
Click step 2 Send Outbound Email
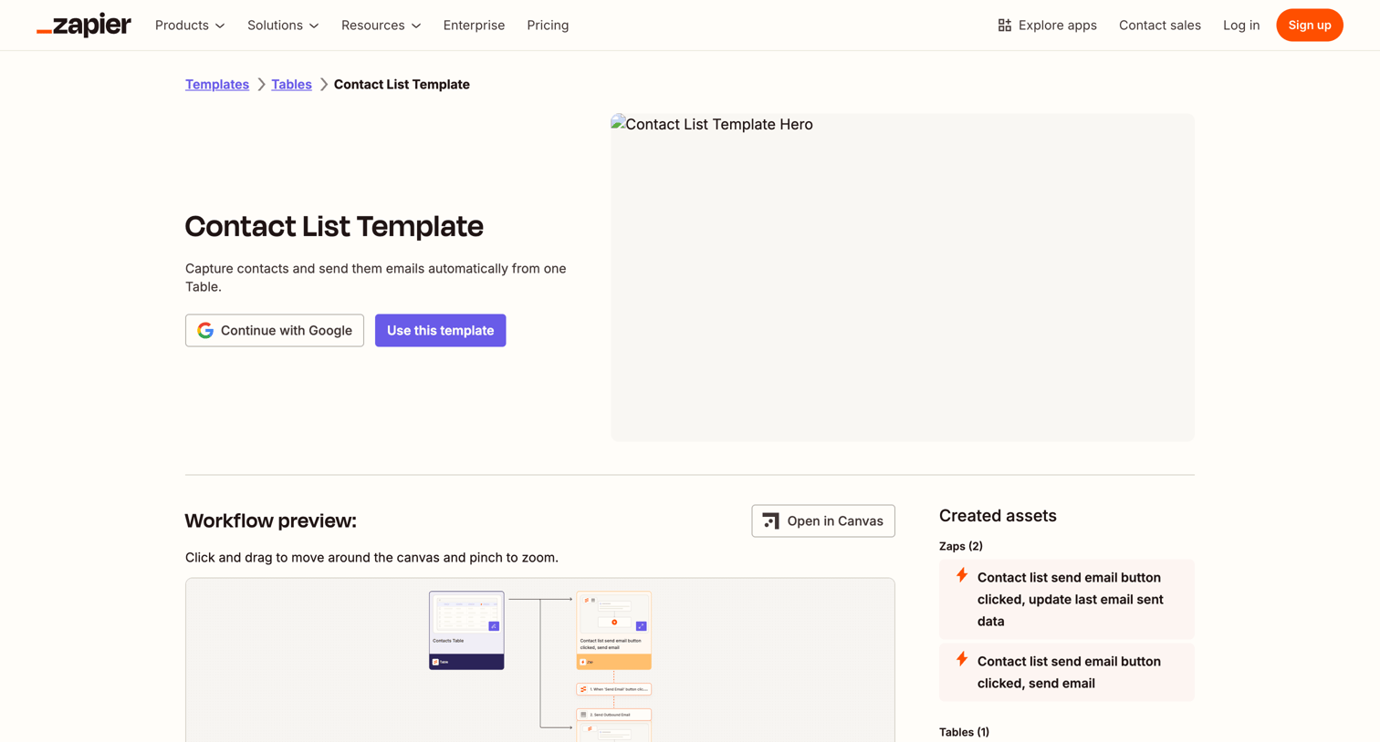[613, 715]
